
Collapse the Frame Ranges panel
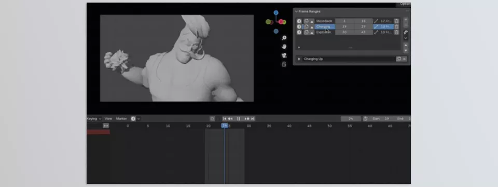tap(296, 11)
